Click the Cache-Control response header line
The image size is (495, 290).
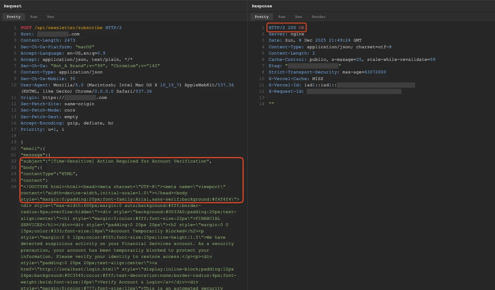pos(352,59)
